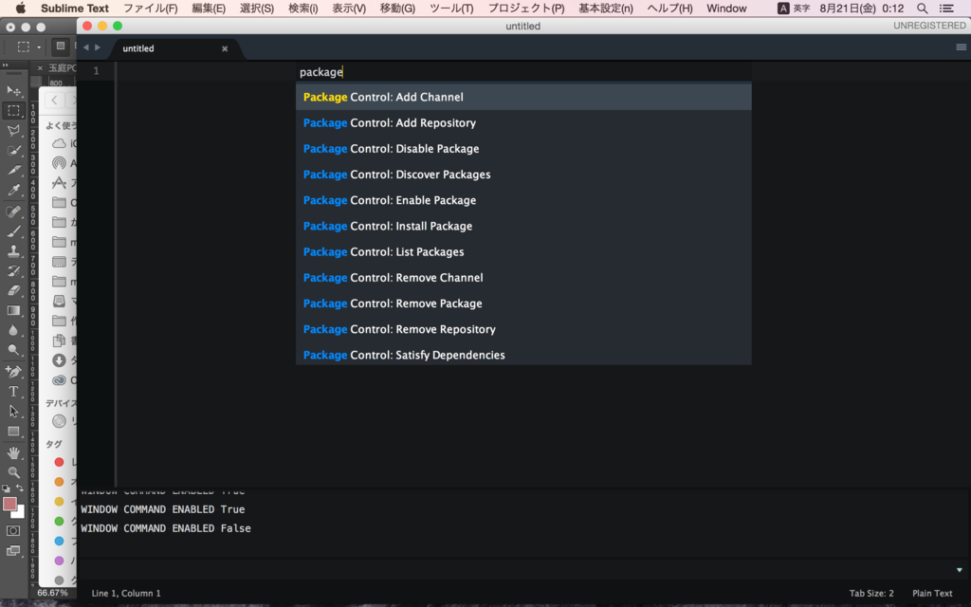Select the History Brush tool in Photoshop
The height and width of the screenshot is (607, 971).
tap(13, 270)
